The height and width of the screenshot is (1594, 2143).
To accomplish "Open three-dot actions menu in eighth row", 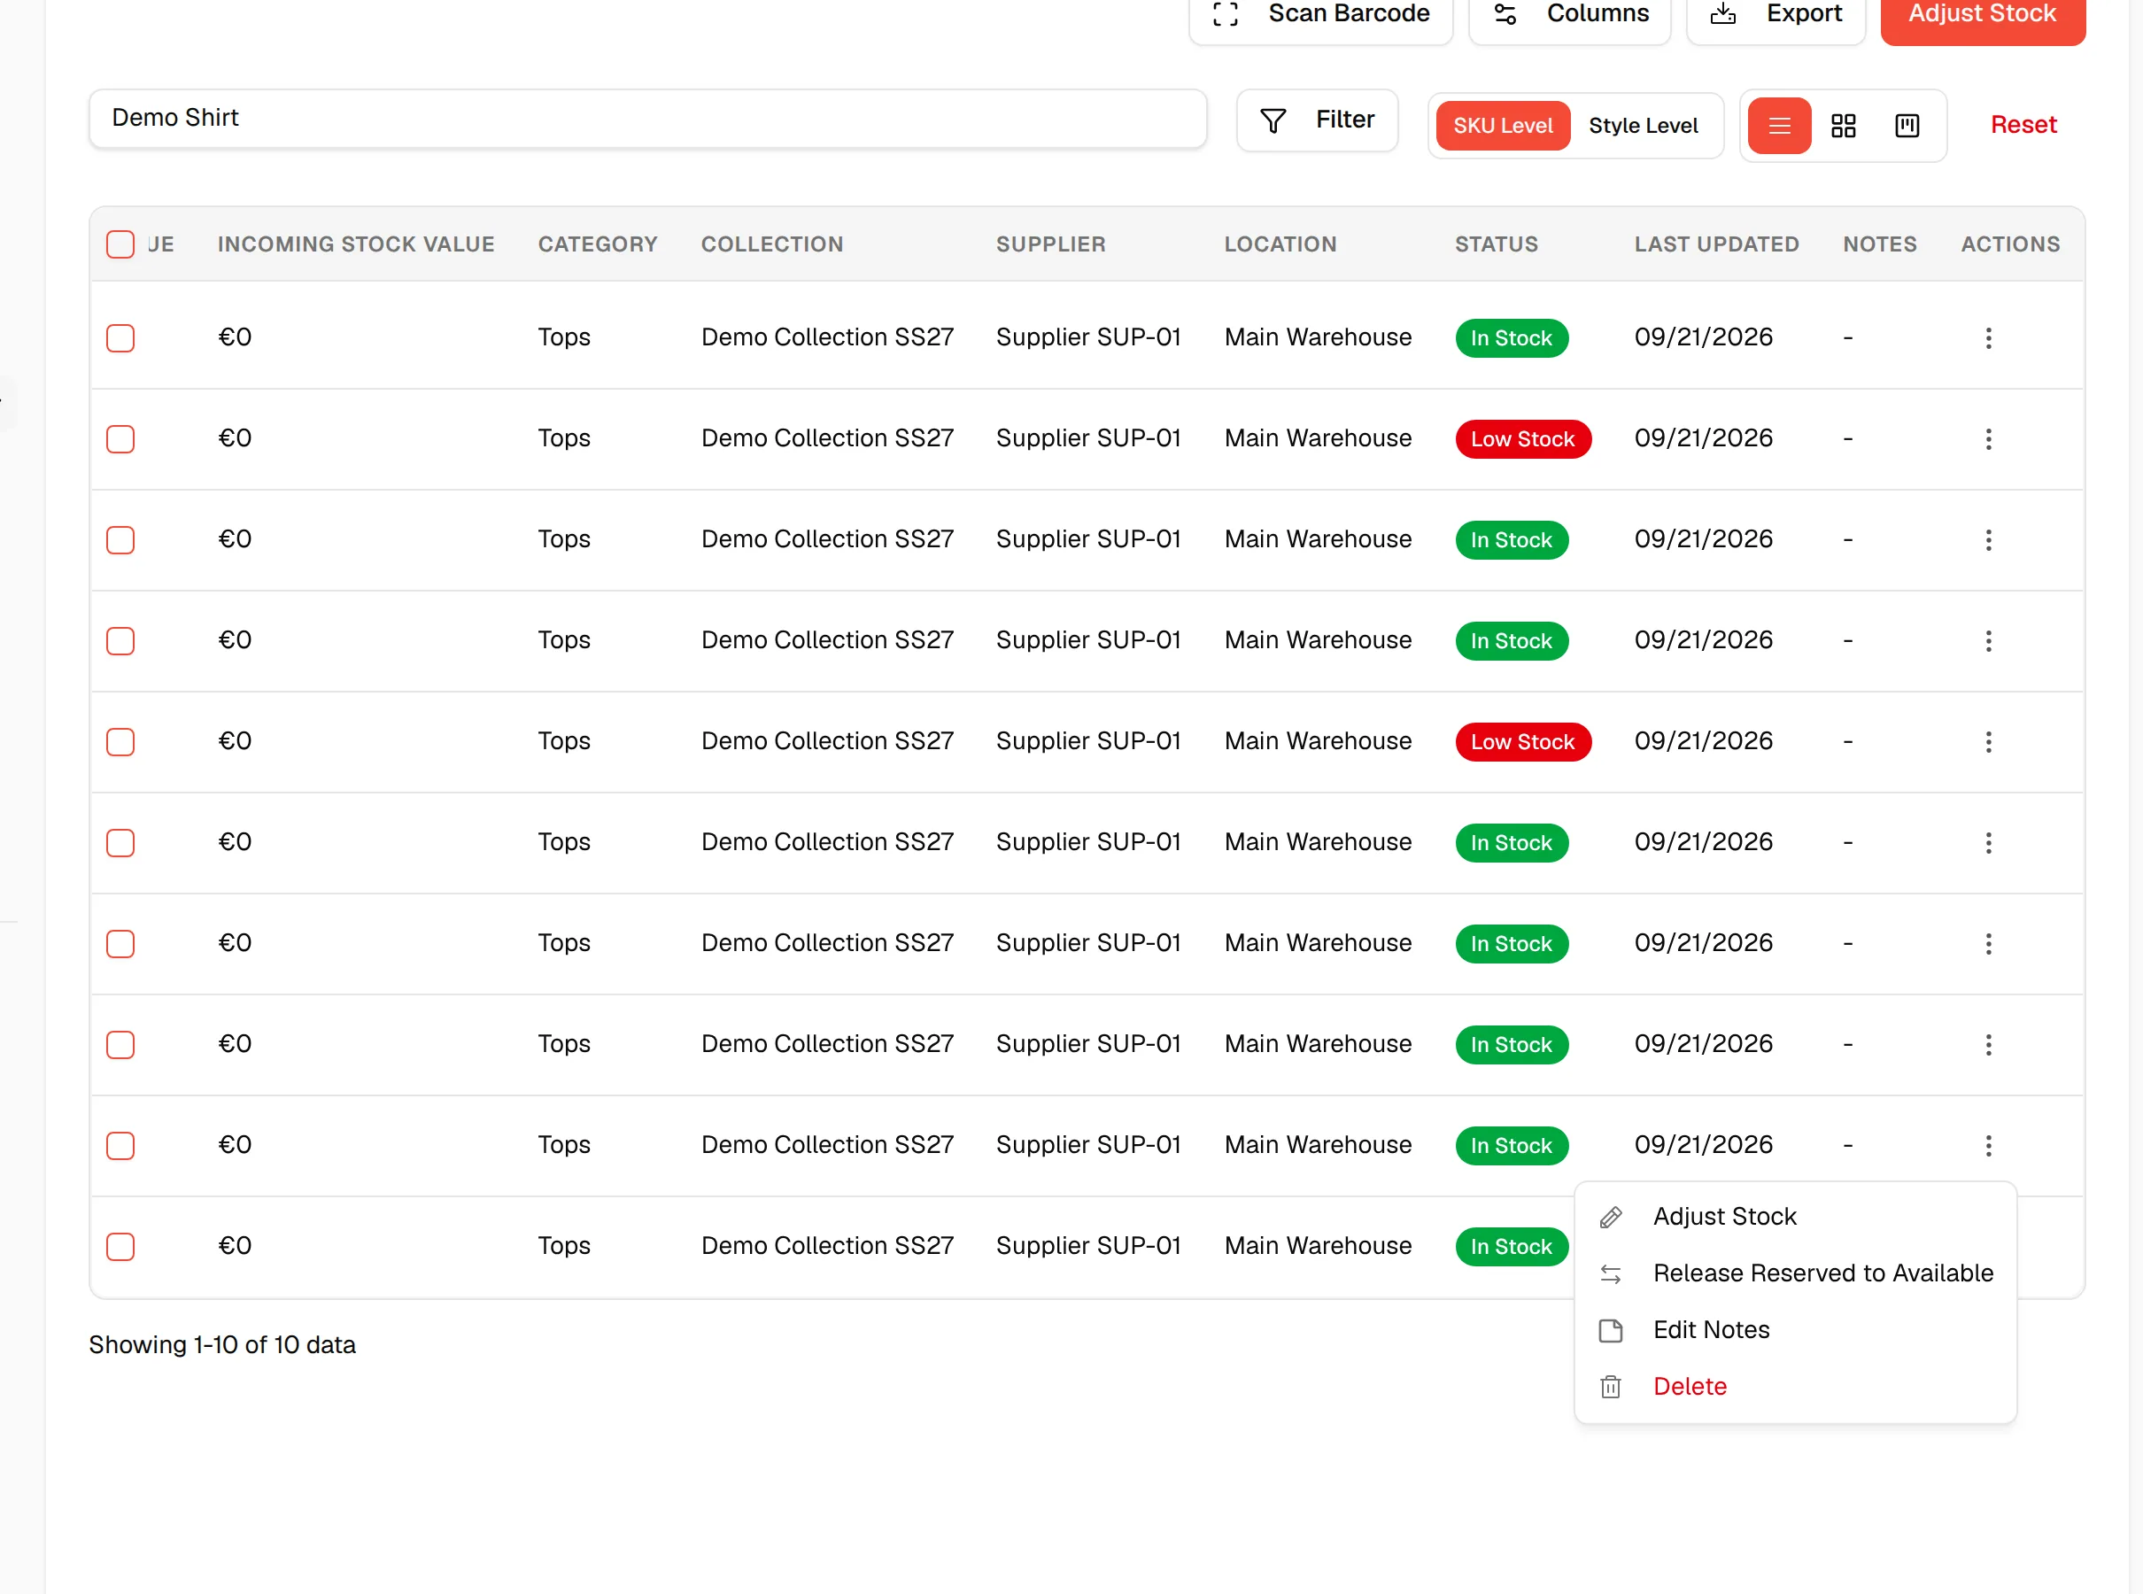I will [x=1988, y=1045].
